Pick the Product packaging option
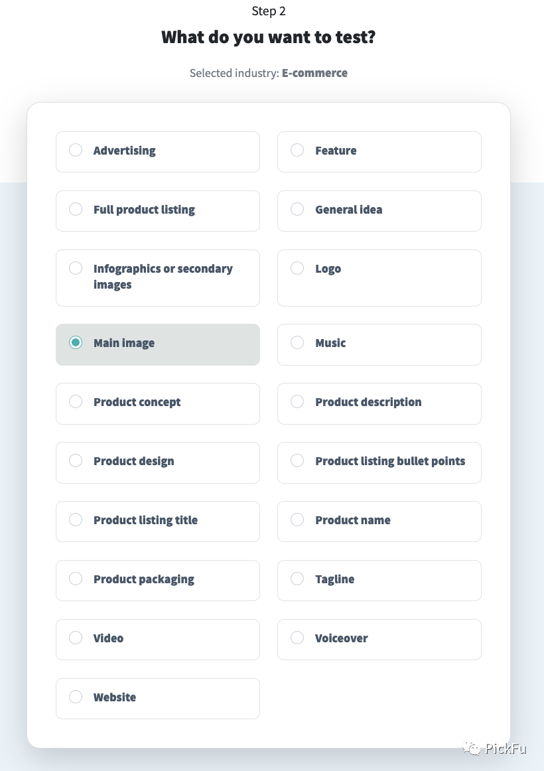Screen dimensions: 544x771 pos(76,579)
